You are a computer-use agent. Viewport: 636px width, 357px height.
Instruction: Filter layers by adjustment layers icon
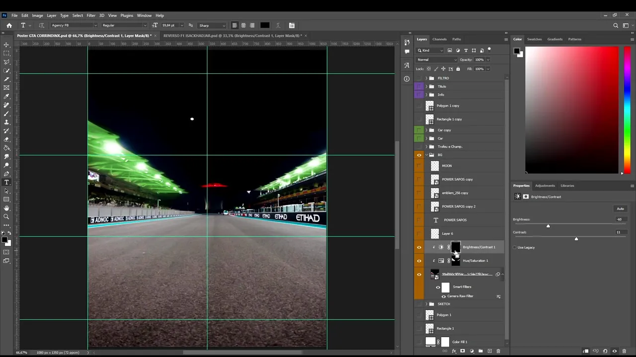(x=458, y=50)
